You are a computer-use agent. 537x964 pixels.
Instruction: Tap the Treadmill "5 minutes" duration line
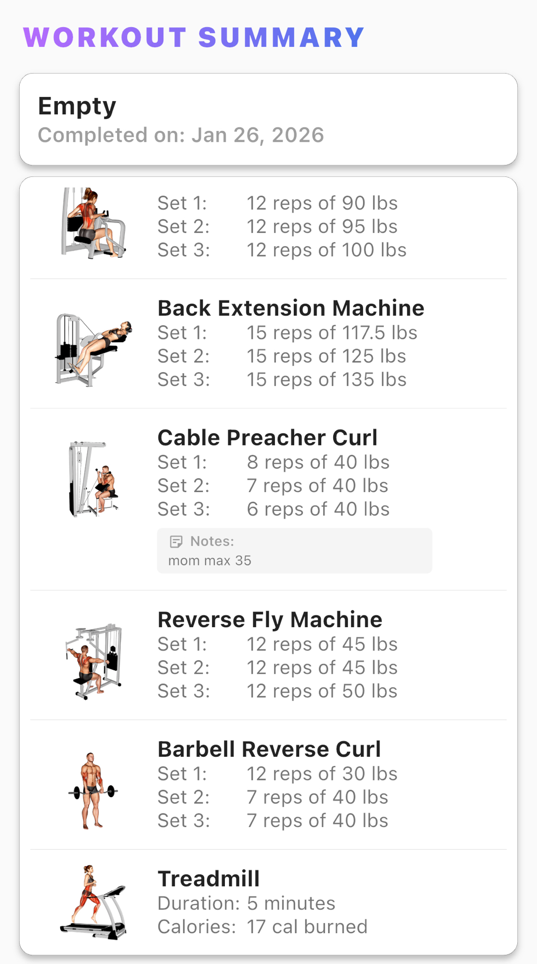point(291,903)
